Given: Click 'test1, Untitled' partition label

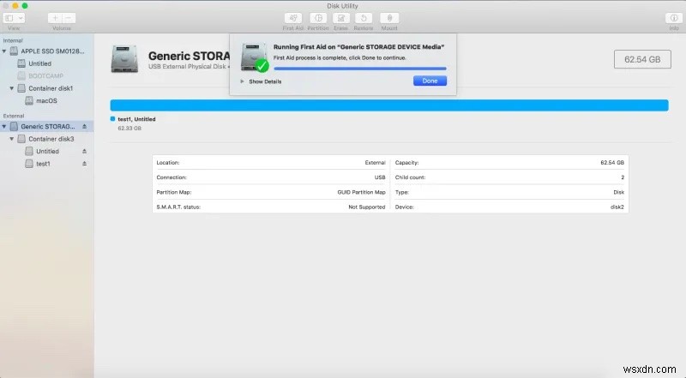Looking at the screenshot, I should coord(136,119).
